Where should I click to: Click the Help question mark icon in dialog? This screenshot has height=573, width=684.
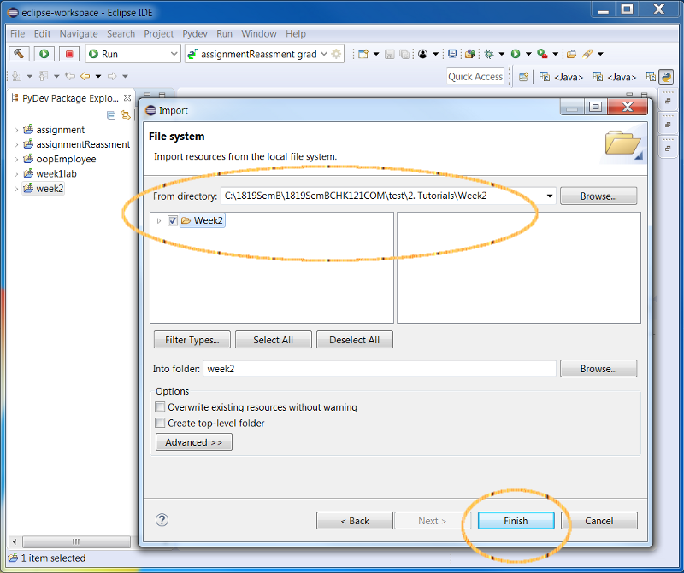coord(162,520)
